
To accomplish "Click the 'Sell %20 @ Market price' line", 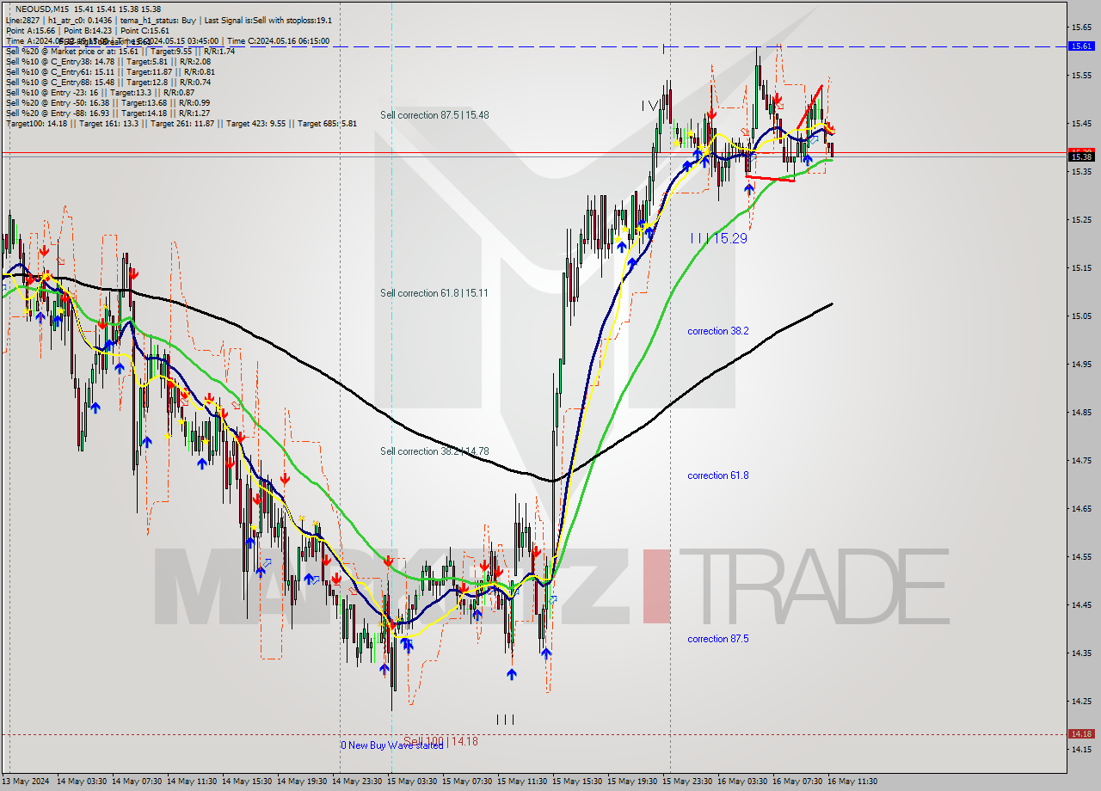I will coord(120,51).
